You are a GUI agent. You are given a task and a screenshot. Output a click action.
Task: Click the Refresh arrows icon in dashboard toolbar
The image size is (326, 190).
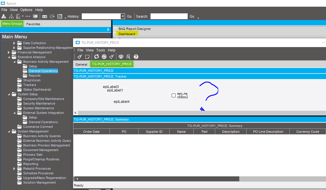(x=97, y=57)
